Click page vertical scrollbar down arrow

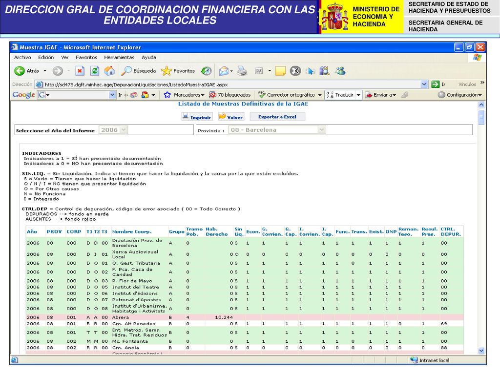pyautogui.click(x=481, y=351)
